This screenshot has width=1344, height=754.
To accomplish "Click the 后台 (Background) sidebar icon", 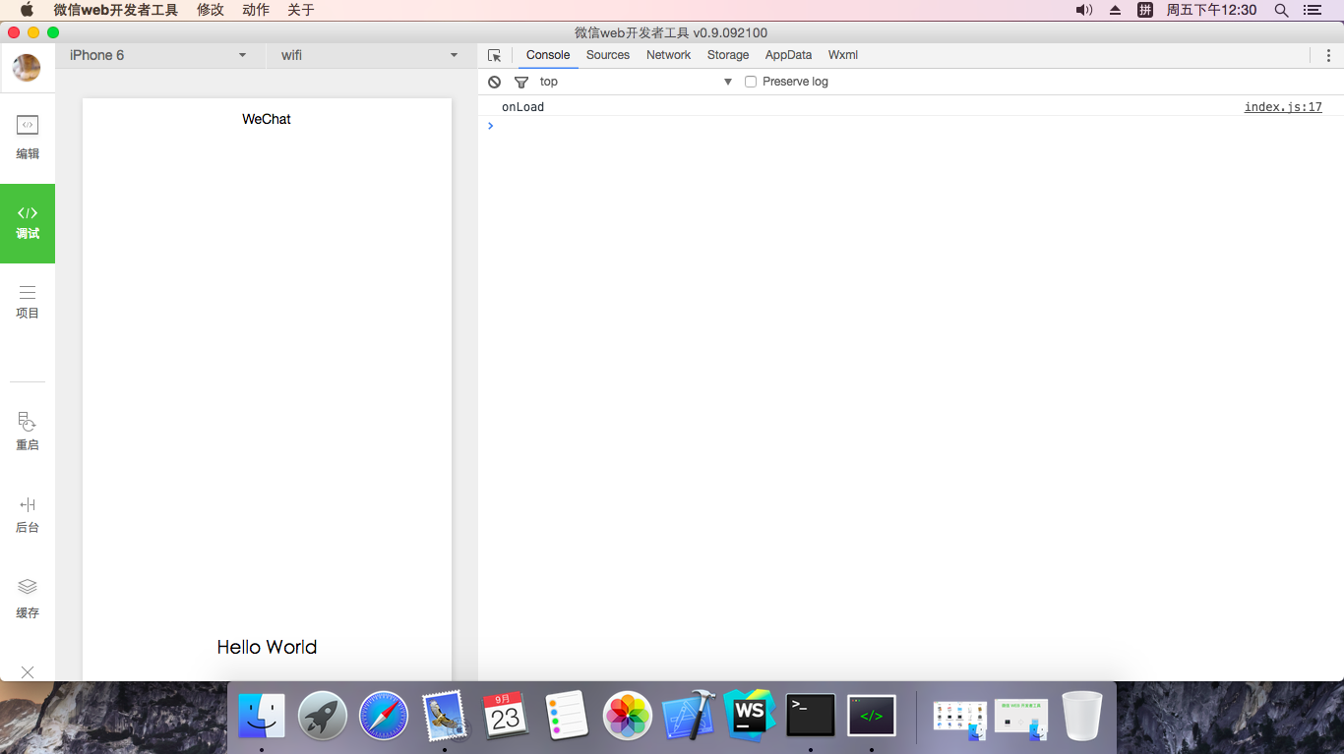I will (28, 514).
